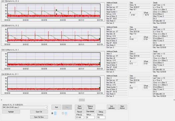The width and height of the screenshot is (175, 121).
Task: Select the grid view radio button
Action: pyautogui.click(x=63, y=113)
